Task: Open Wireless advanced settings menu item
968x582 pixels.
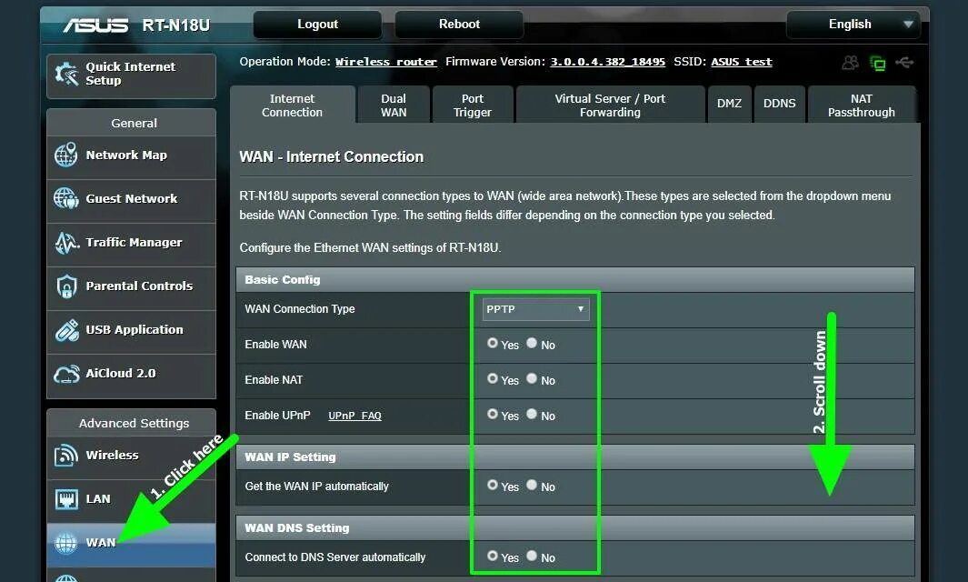Action: click(x=132, y=456)
